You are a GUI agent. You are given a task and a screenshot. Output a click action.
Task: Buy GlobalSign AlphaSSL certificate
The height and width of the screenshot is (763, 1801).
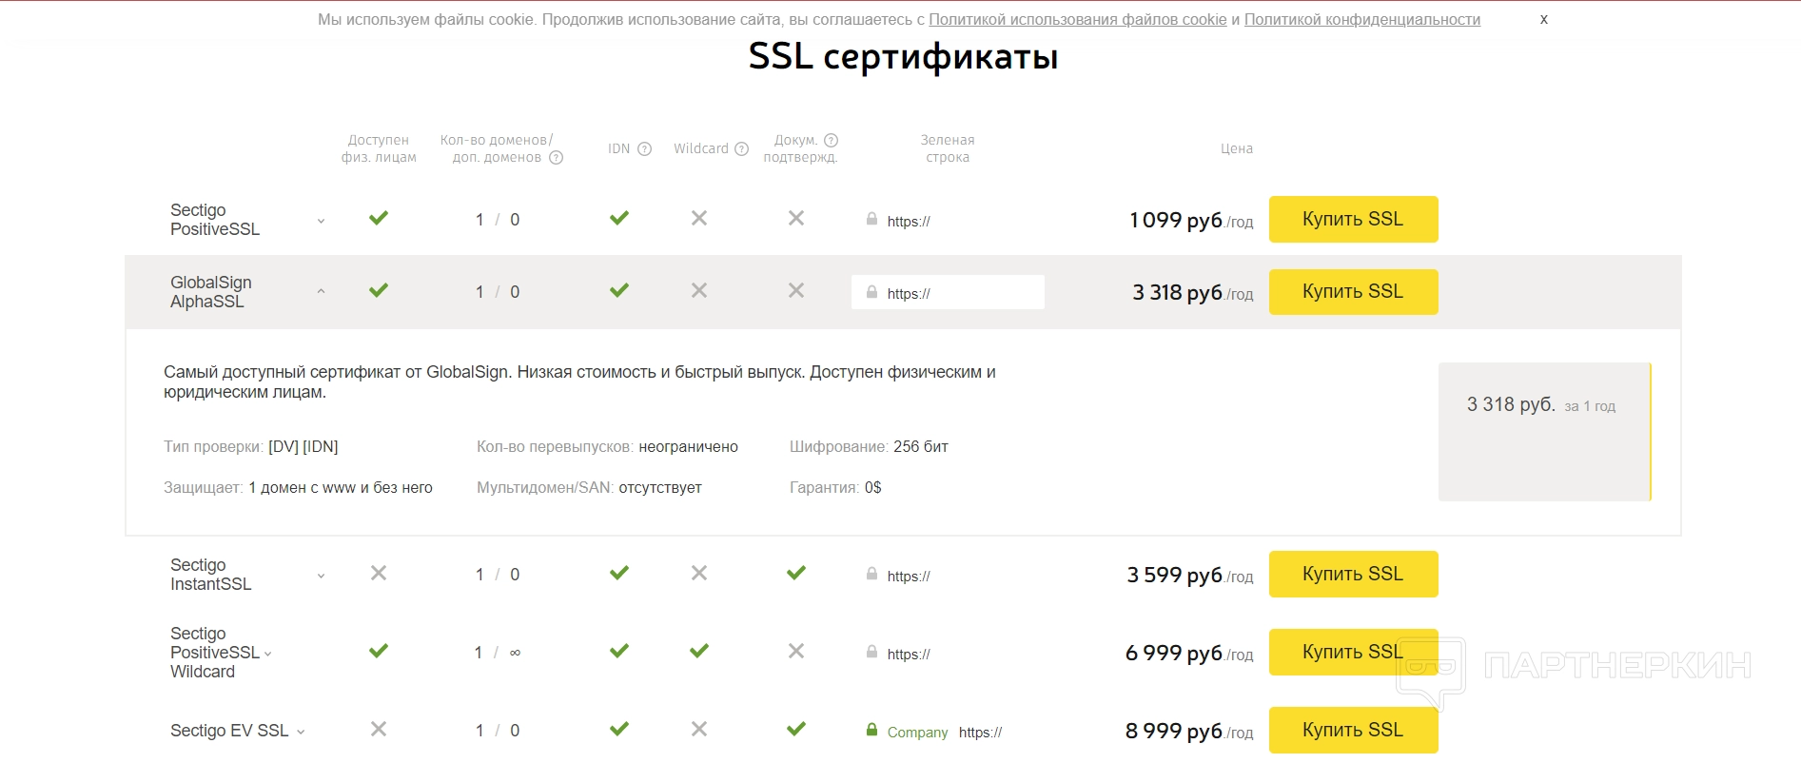click(1353, 292)
